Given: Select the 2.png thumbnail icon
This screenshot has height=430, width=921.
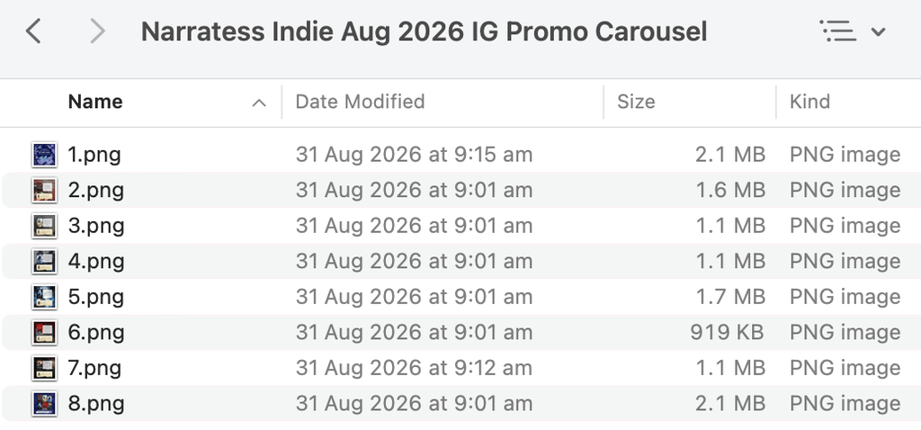Looking at the screenshot, I should [x=44, y=191].
